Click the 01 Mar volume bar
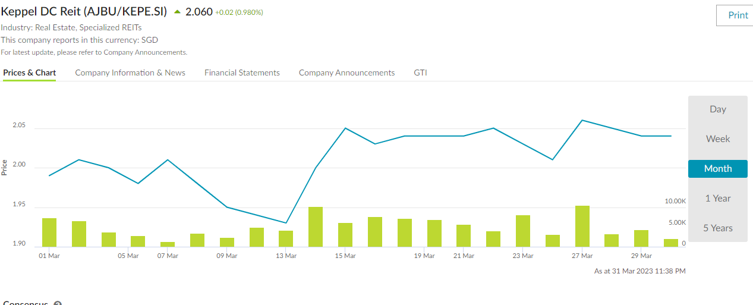Image resolution: width=753 pixels, height=305 pixels. [x=49, y=232]
